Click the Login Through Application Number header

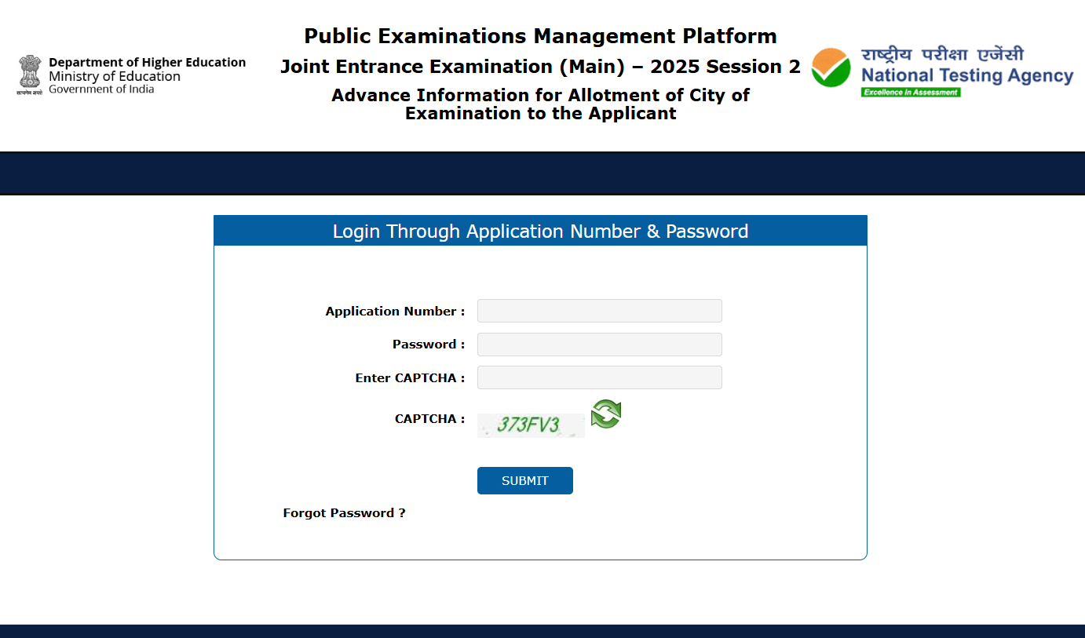point(540,232)
